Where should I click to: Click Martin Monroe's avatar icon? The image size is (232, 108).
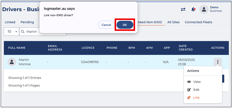(12, 62)
